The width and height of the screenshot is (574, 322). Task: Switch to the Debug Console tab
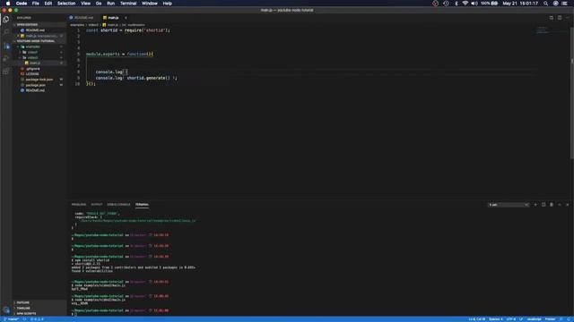[118, 205]
